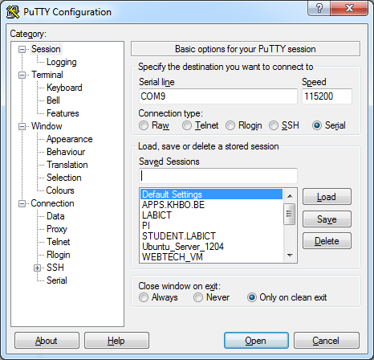Select PI saved session

[211, 226]
